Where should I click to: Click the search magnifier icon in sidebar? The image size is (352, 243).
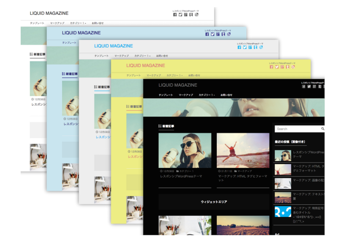point(323,129)
